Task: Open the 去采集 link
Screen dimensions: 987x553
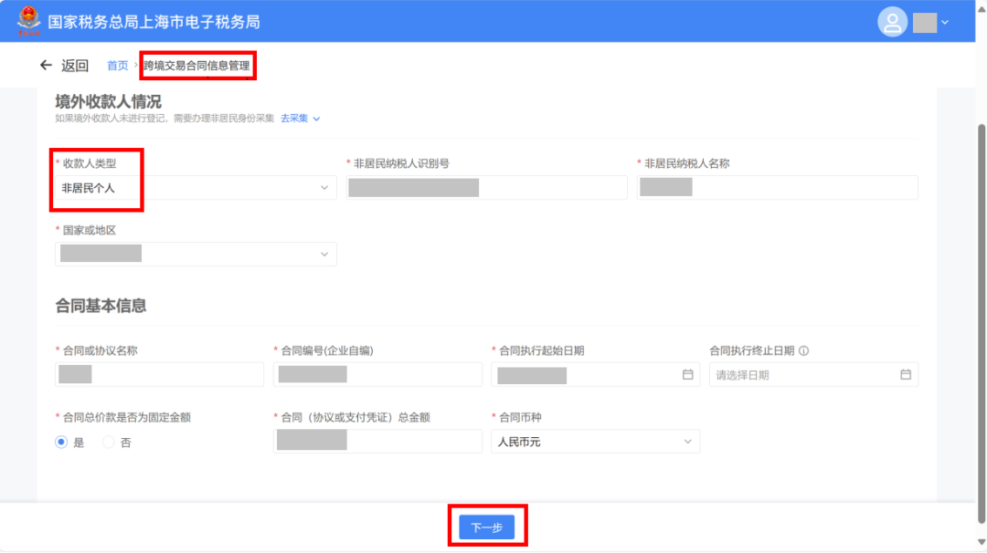Action: point(294,118)
